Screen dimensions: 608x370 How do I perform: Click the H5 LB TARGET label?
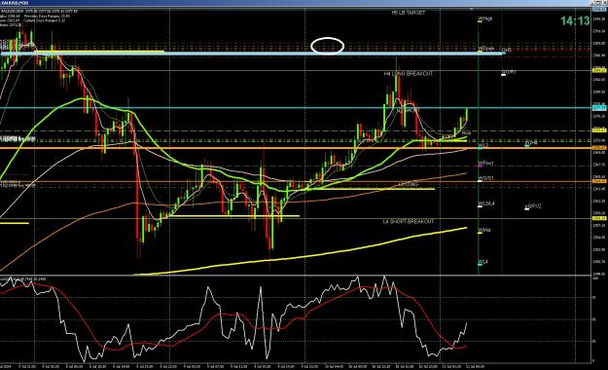click(x=409, y=13)
